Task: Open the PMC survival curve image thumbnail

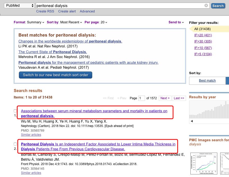Action: pos(204,164)
